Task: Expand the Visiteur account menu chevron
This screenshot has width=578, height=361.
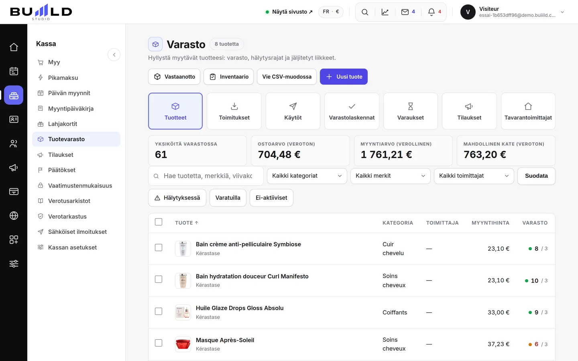Action: pos(562,12)
